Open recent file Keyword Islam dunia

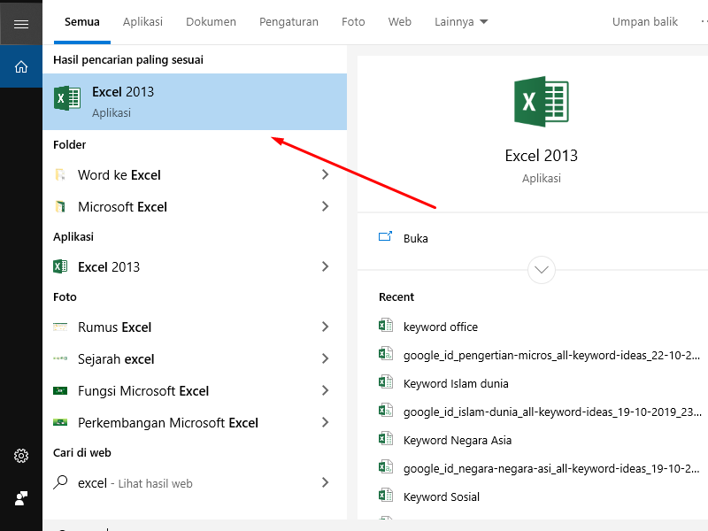[x=456, y=384]
